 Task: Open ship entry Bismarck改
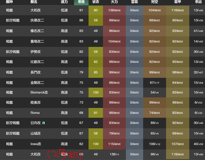39,92
